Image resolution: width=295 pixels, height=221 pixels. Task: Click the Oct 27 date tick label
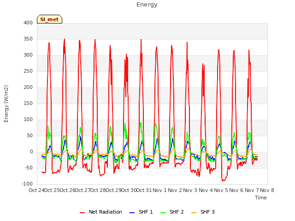click(x=83, y=190)
